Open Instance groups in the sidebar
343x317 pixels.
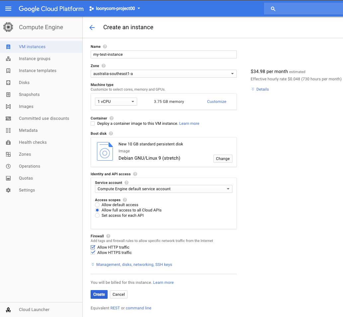point(35,59)
